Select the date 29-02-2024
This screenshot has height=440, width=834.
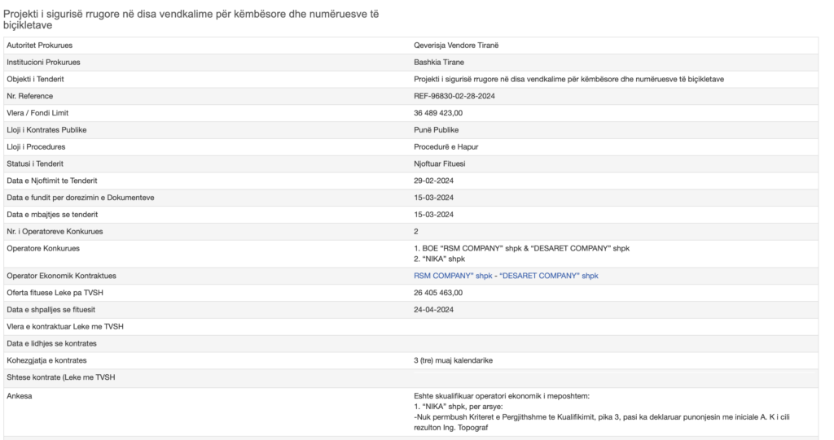coord(433,181)
